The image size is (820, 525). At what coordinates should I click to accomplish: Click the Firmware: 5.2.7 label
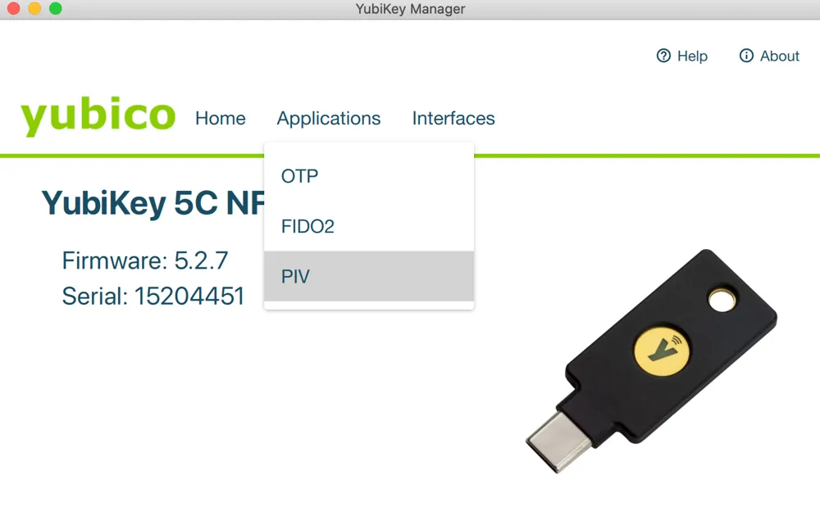pyautogui.click(x=145, y=260)
